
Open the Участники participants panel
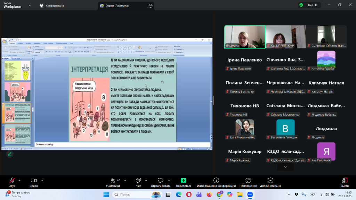(x=113, y=181)
